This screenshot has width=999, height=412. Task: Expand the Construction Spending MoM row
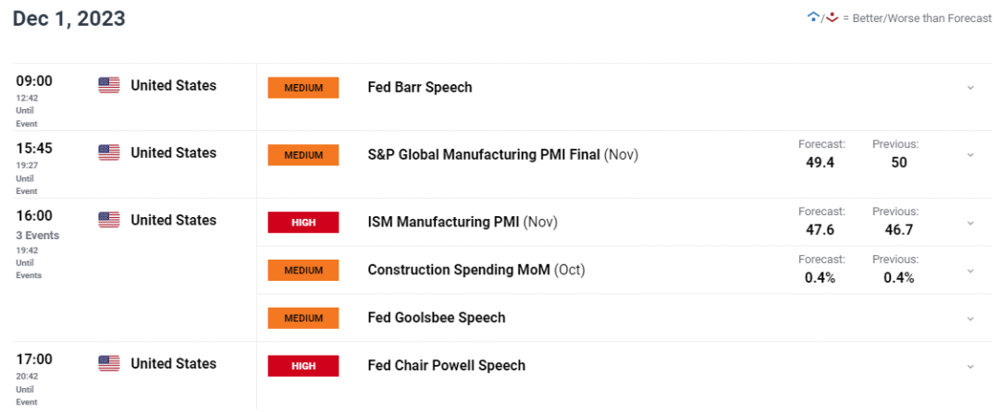point(970,271)
